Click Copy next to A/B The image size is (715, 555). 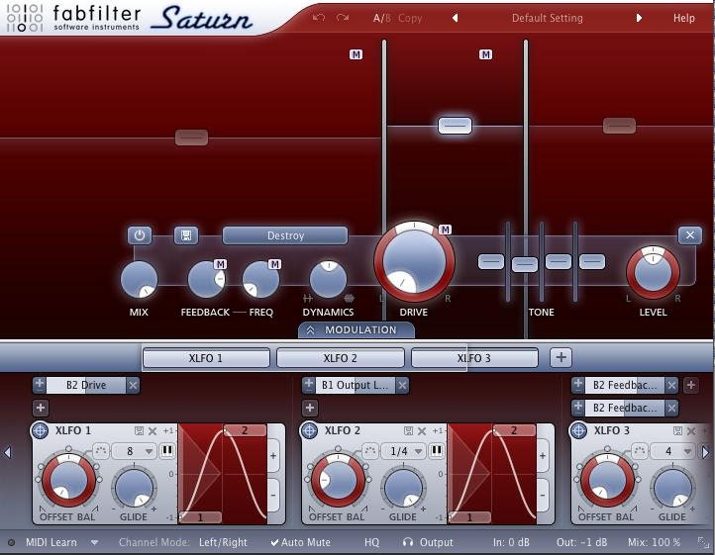410,18
